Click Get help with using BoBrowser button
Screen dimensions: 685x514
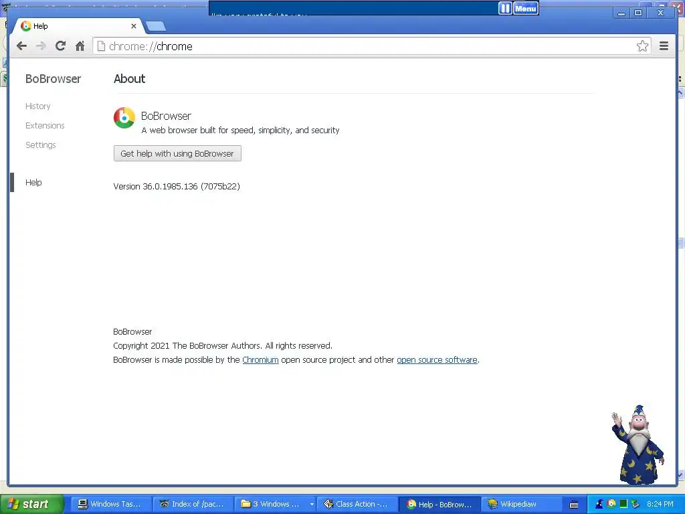coord(177,153)
